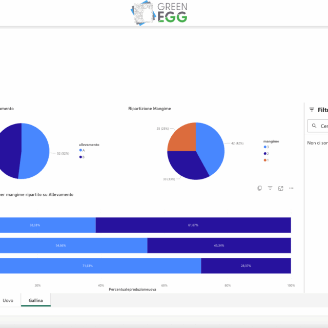
Task: Open the more options ellipsis menu
Action: pyautogui.click(x=291, y=189)
